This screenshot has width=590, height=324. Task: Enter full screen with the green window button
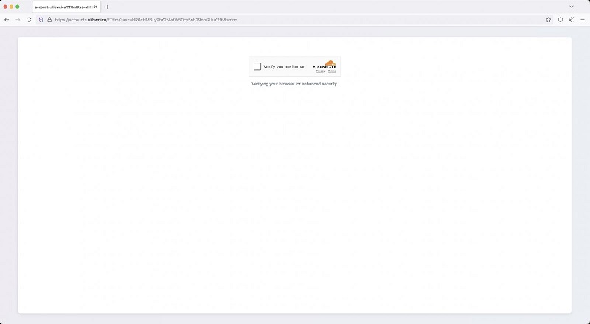[x=17, y=7]
